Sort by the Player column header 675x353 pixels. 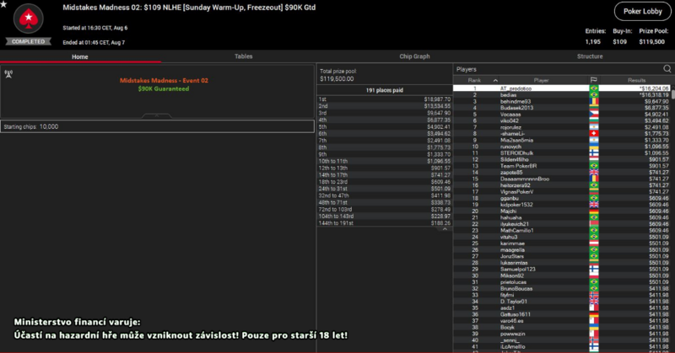pos(541,80)
